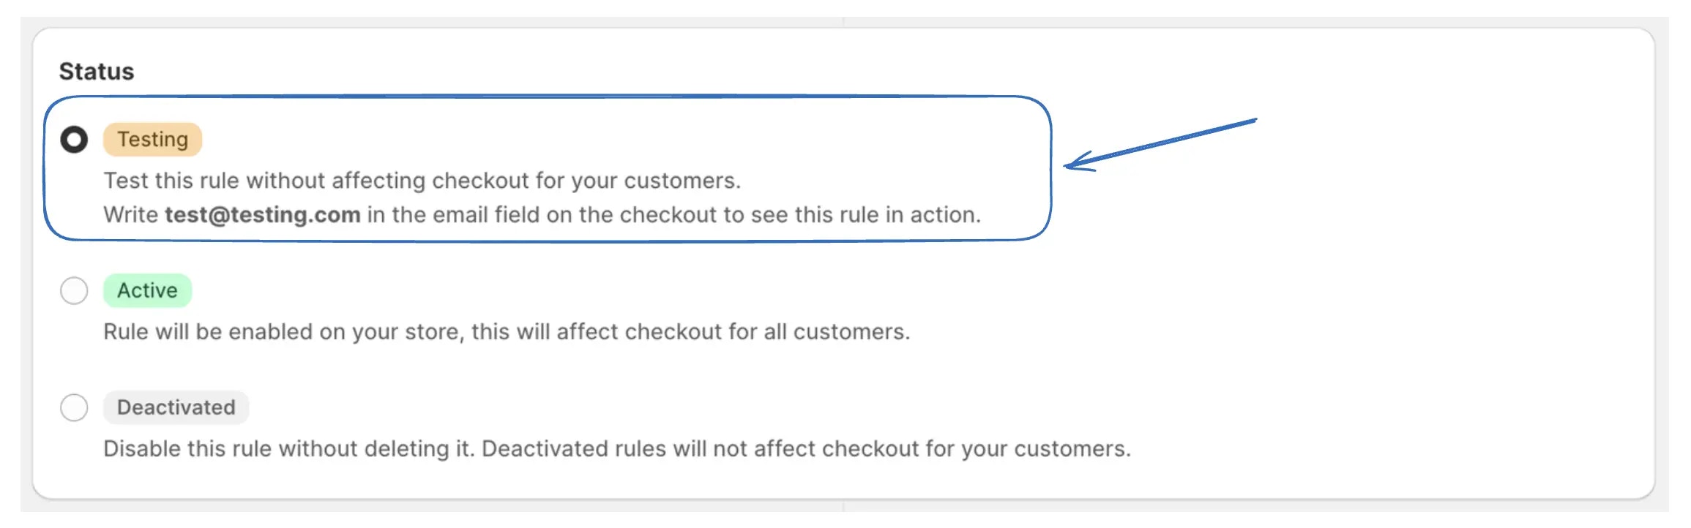Select the Testing status radio button
The image size is (1691, 528).
(x=74, y=139)
